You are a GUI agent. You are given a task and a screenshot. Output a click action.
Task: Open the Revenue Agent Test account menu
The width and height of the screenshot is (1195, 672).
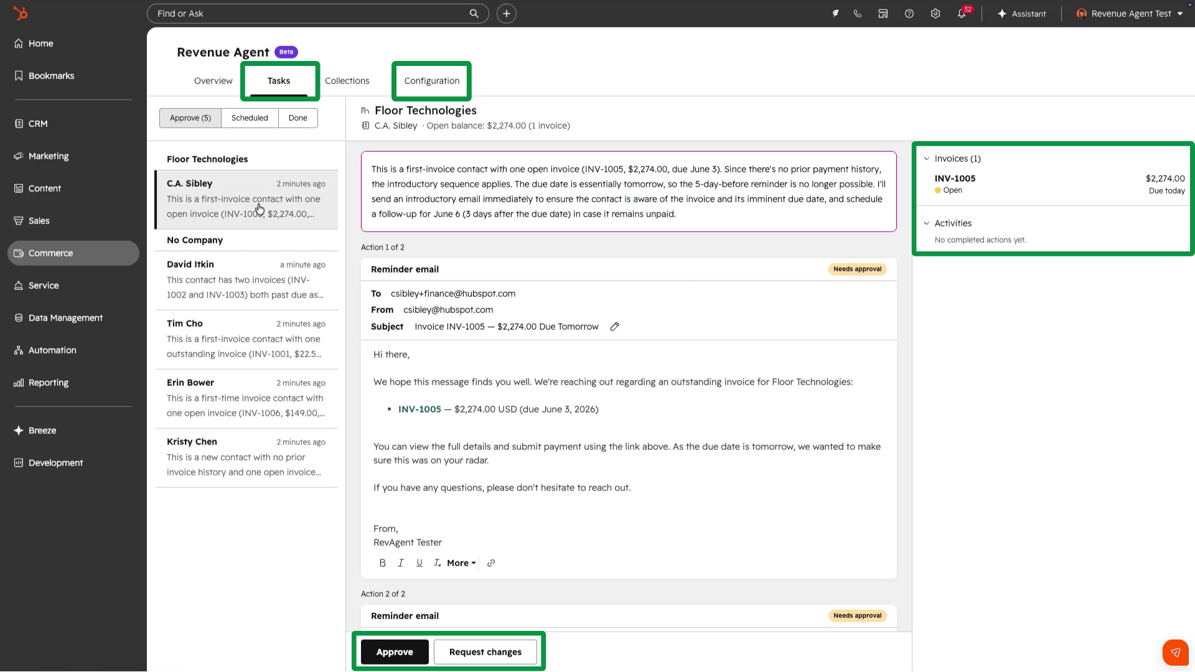tap(1130, 14)
